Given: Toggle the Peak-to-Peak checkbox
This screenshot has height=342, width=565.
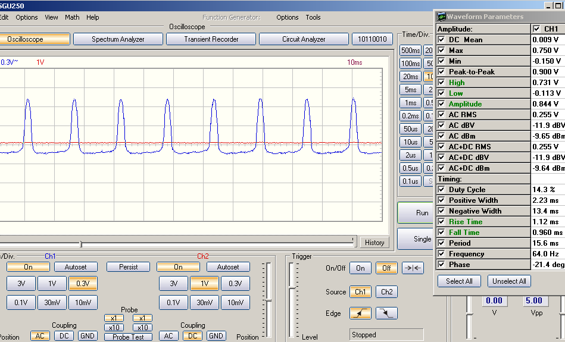Looking at the screenshot, I should 441,72.
